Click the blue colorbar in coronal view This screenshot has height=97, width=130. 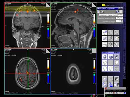48,32
